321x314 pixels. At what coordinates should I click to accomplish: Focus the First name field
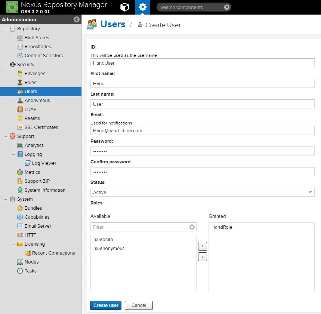(203, 83)
